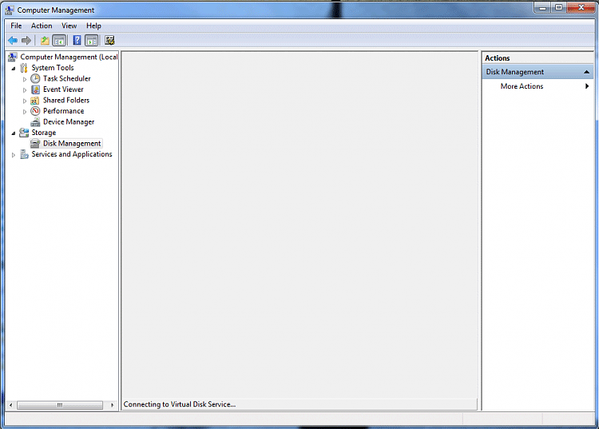Collapse the Disk Management actions section
The height and width of the screenshot is (429, 599).
pyautogui.click(x=586, y=72)
